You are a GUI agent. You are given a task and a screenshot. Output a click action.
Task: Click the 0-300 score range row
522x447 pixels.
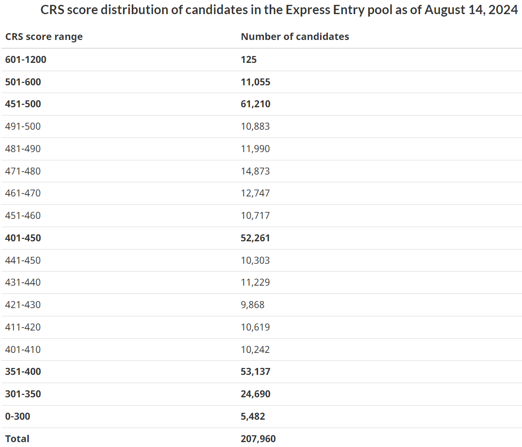pos(261,416)
